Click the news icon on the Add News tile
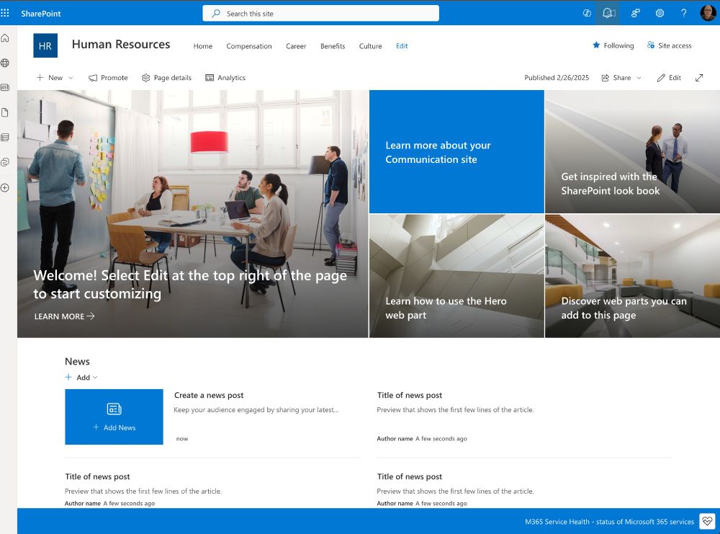 click(114, 409)
